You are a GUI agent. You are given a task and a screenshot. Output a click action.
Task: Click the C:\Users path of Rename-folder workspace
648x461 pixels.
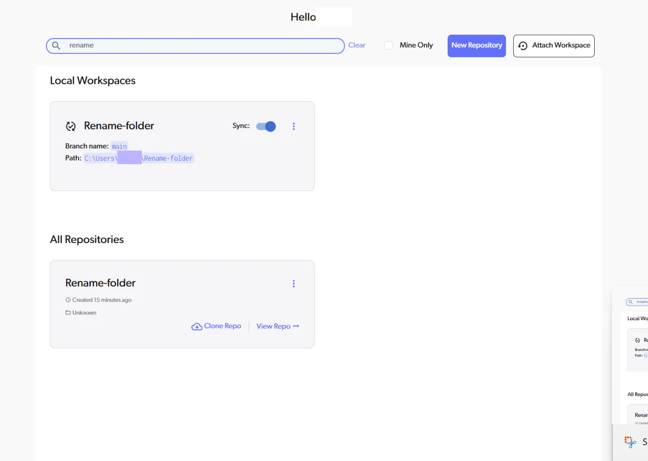coord(138,158)
